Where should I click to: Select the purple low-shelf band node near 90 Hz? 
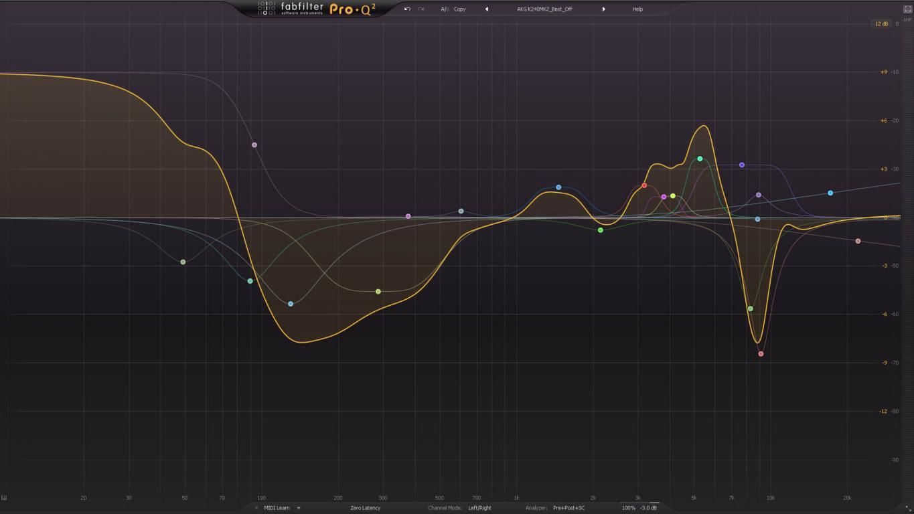click(x=254, y=145)
